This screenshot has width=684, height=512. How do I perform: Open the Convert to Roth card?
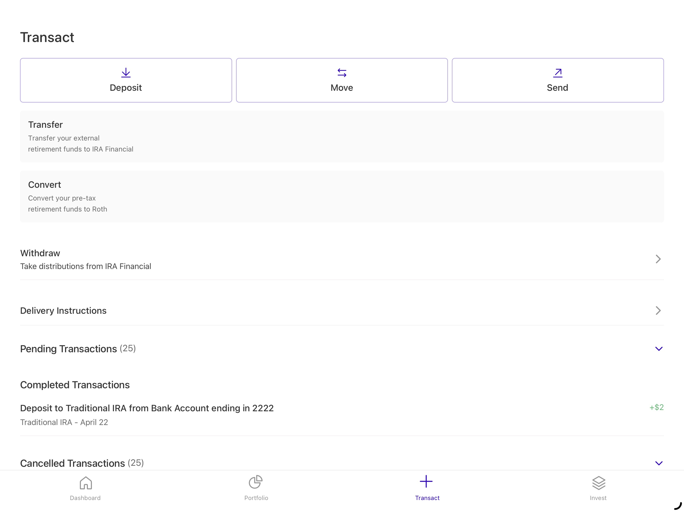tap(342, 196)
